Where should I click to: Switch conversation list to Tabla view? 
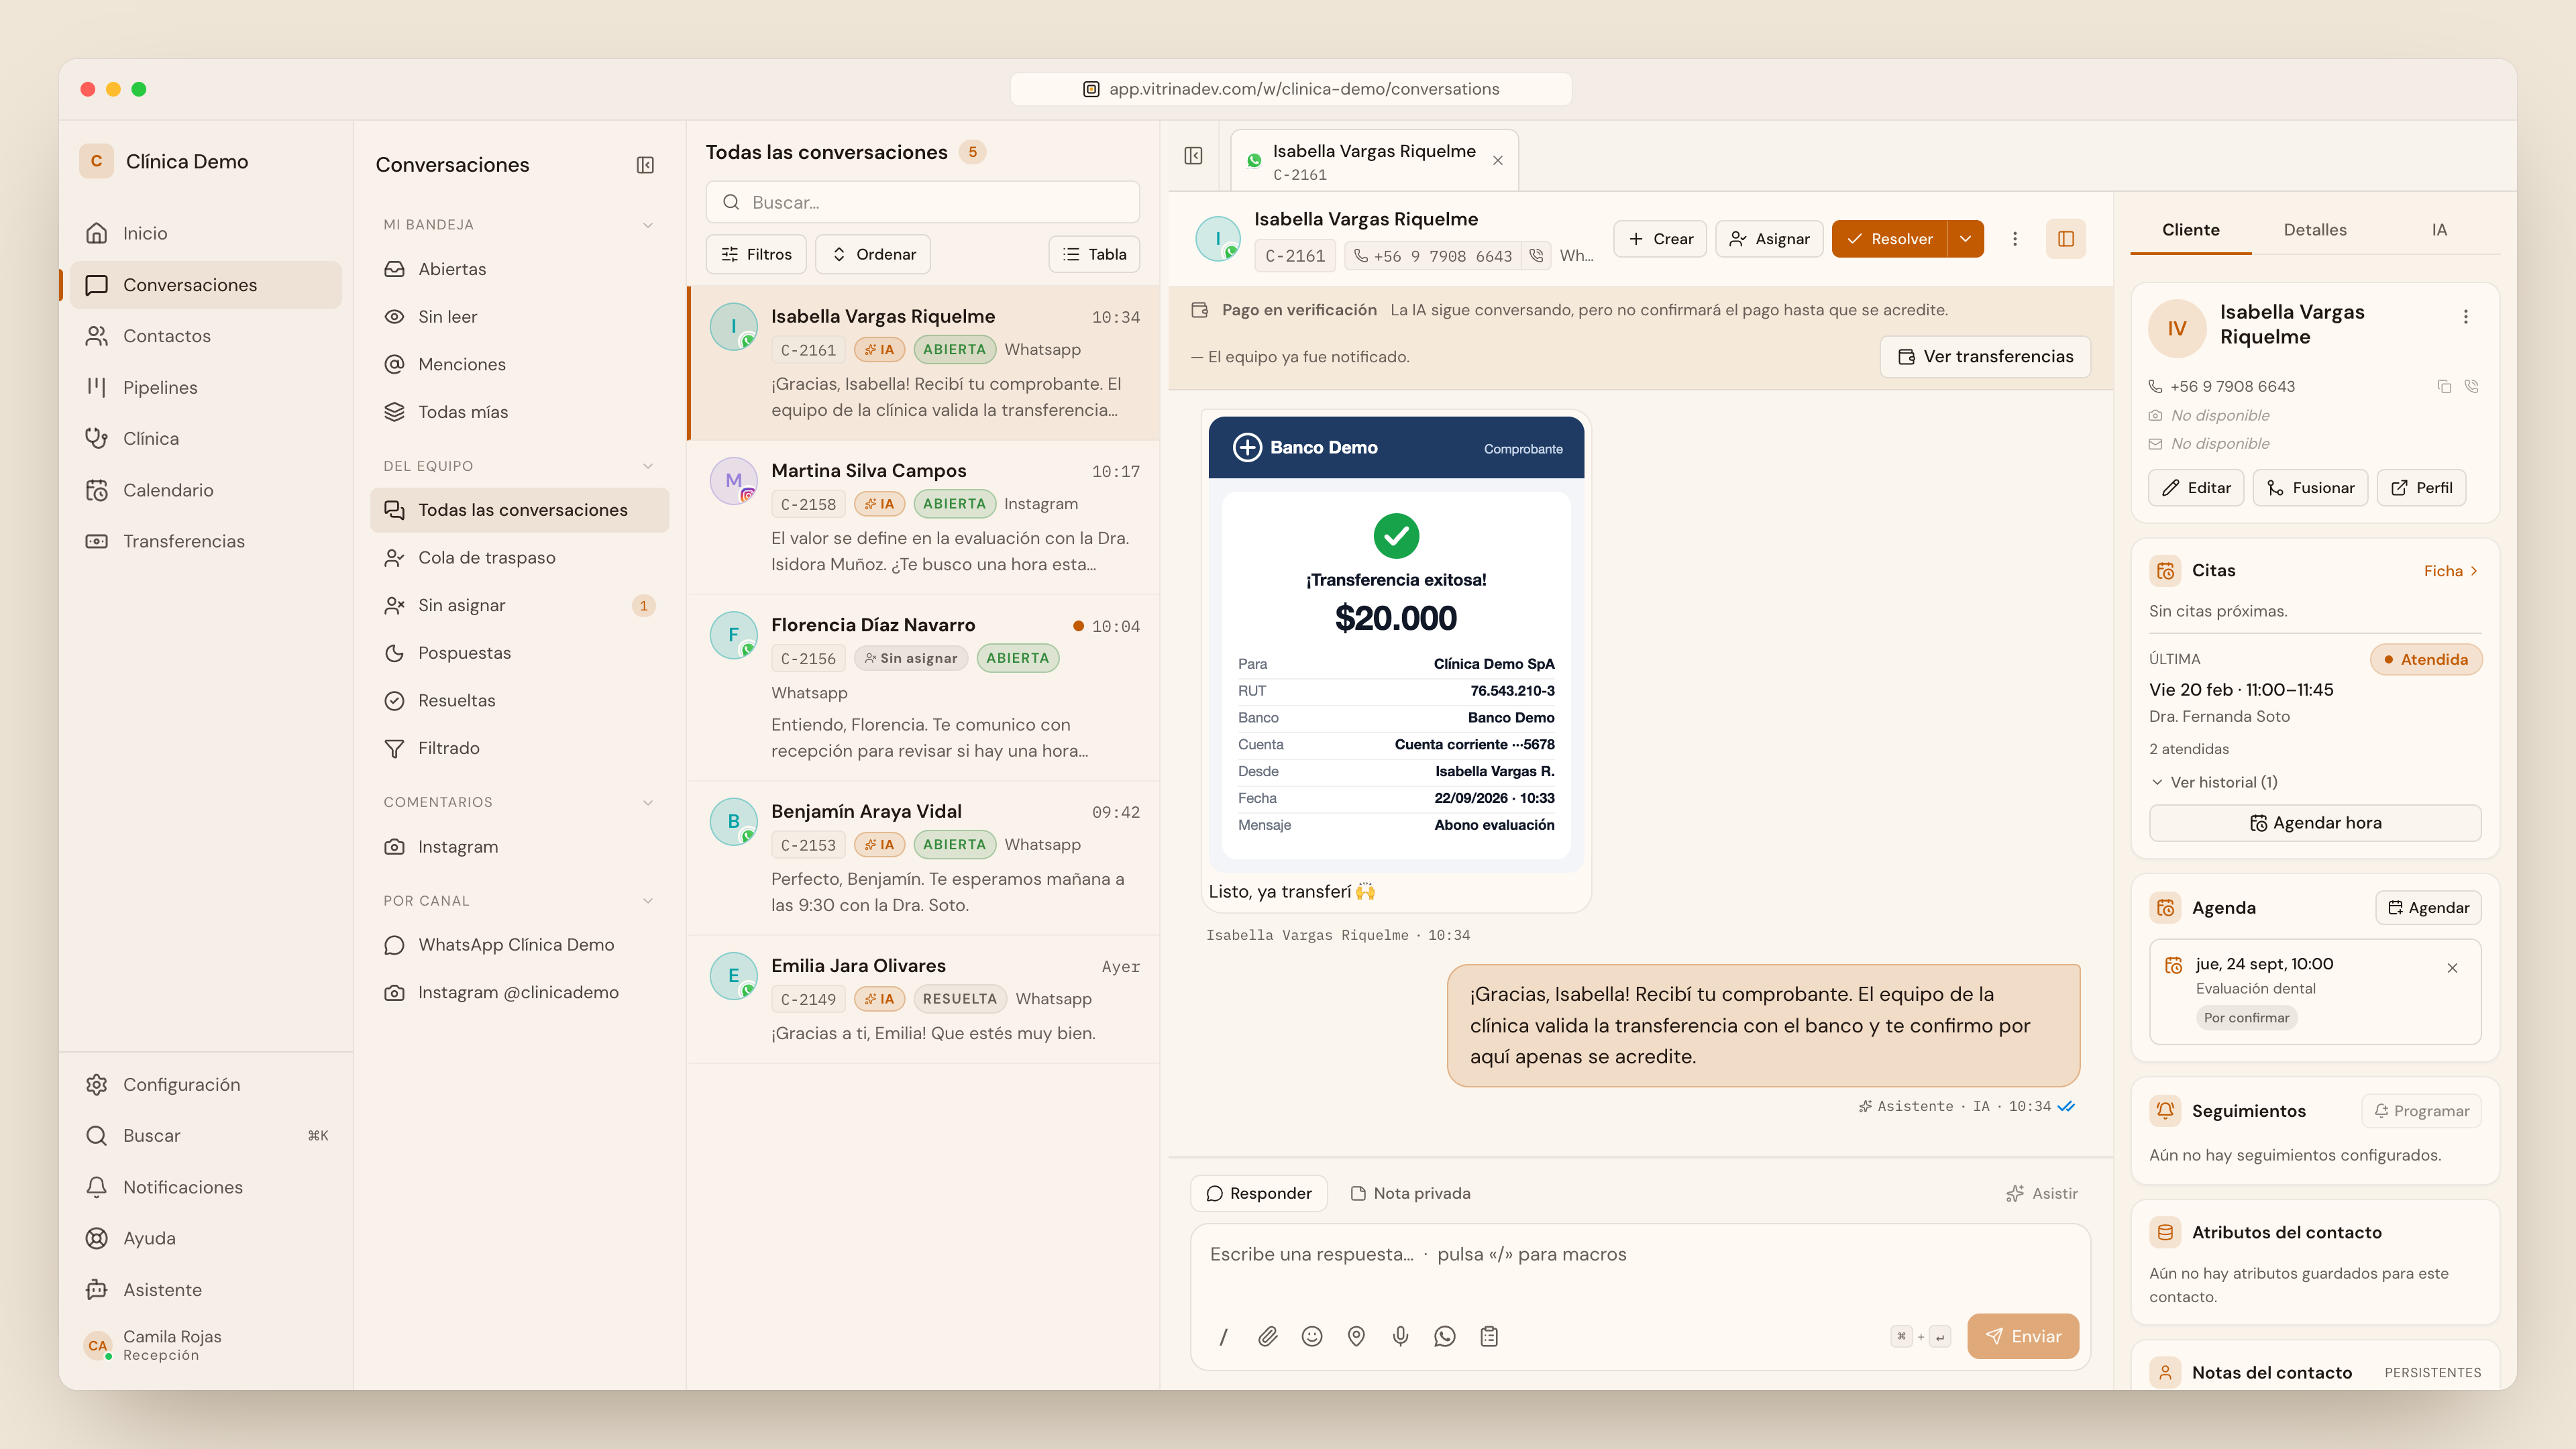[1094, 254]
